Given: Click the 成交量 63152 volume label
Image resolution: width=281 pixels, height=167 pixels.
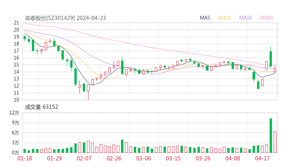Looking at the screenshot, I should 41,107.
